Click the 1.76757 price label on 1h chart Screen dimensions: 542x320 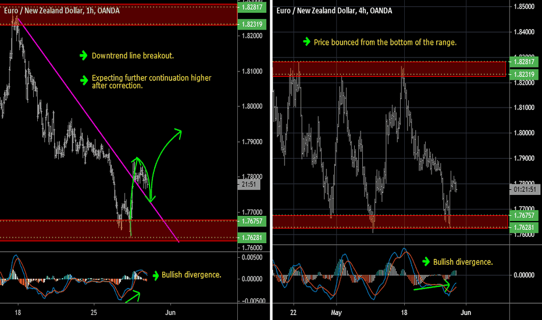click(x=252, y=221)
